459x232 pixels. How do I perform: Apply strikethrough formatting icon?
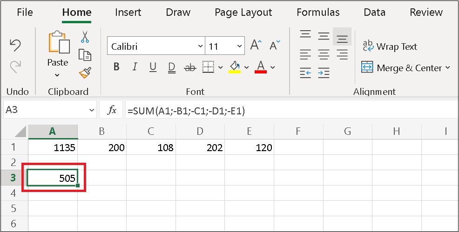pyautogui.click(x=190, y=68)
